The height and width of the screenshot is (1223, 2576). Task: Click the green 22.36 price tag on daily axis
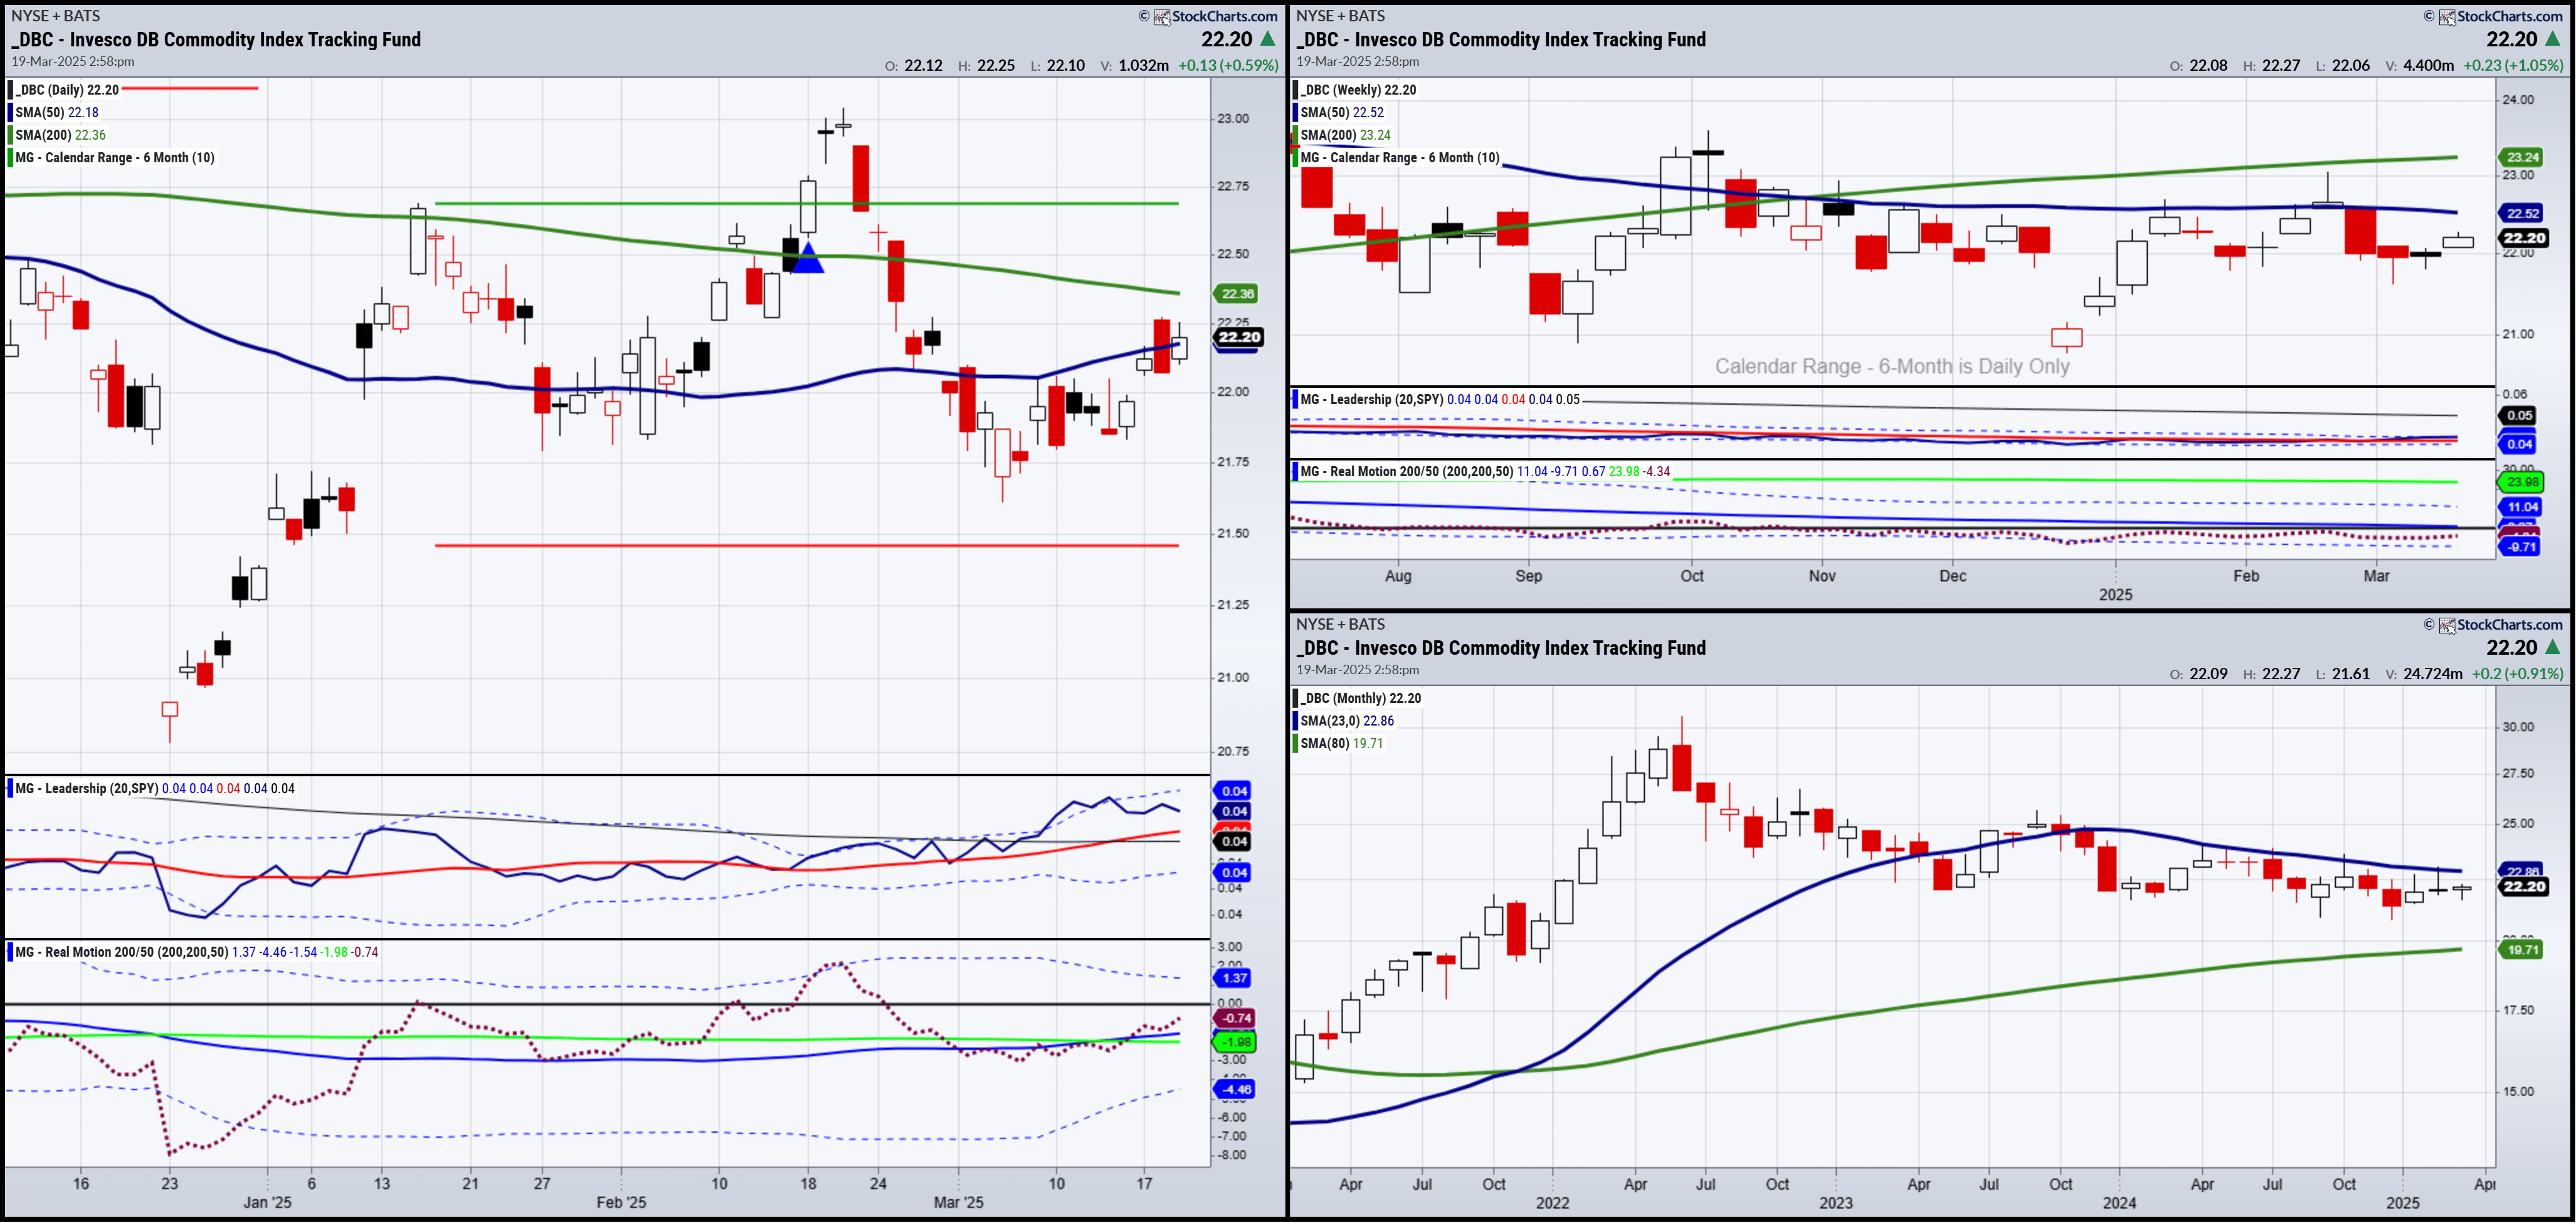click(1237, 294)
